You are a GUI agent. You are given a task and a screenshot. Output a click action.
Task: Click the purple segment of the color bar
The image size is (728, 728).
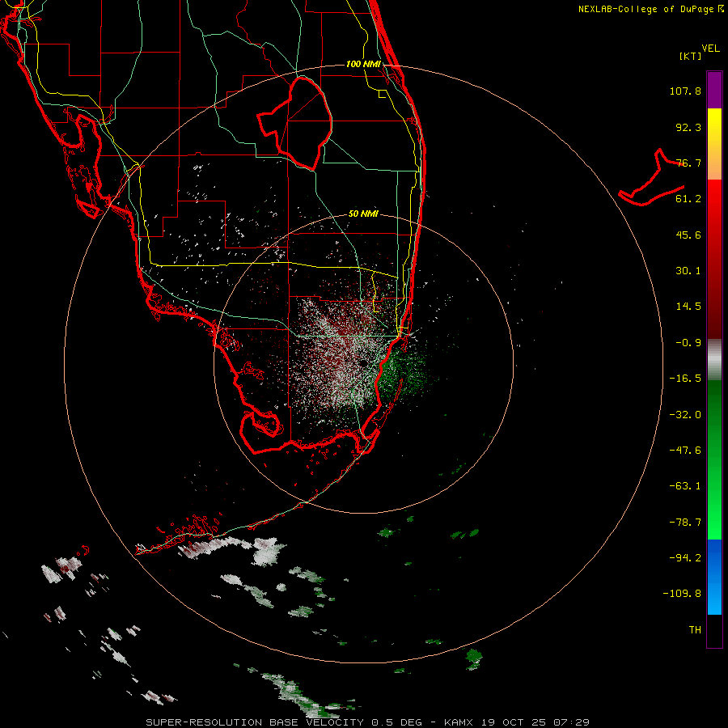(x=714, y=90)
